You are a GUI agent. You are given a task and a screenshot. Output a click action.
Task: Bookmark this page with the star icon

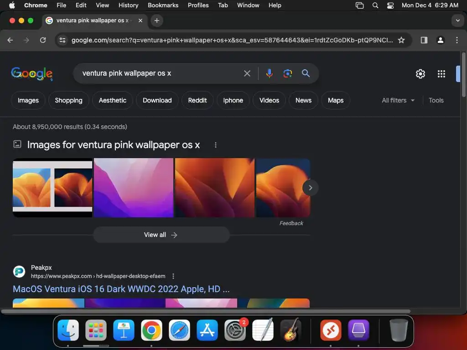point(401,40)
